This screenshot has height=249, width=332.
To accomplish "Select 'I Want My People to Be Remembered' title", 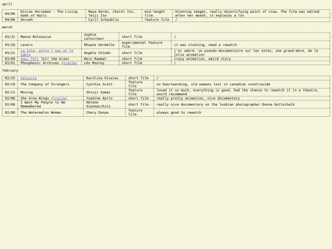I will [x=50, y=105].
